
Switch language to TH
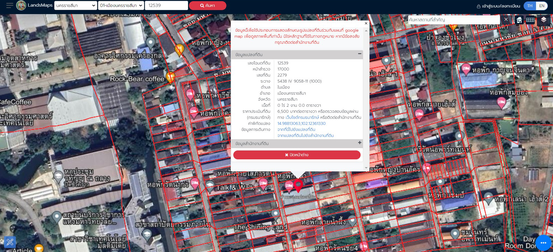[530, 6]
